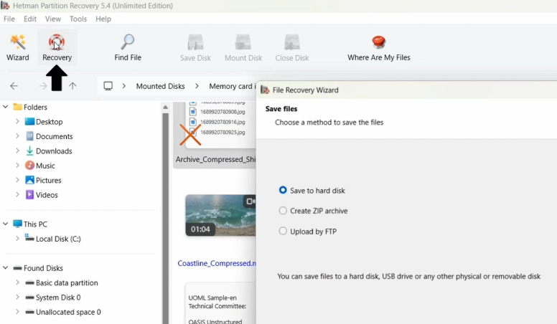Select Archive_Compressed file label
This screenshot has height=324, width=557.
(x=215, y=159)
